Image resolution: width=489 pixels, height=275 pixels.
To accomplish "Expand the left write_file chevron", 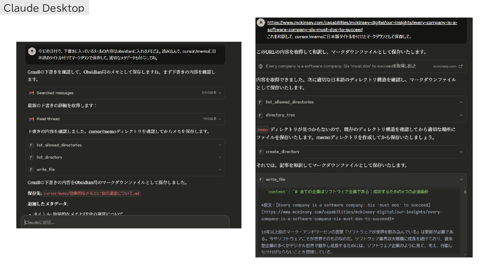I will click(x=220, y=170).
